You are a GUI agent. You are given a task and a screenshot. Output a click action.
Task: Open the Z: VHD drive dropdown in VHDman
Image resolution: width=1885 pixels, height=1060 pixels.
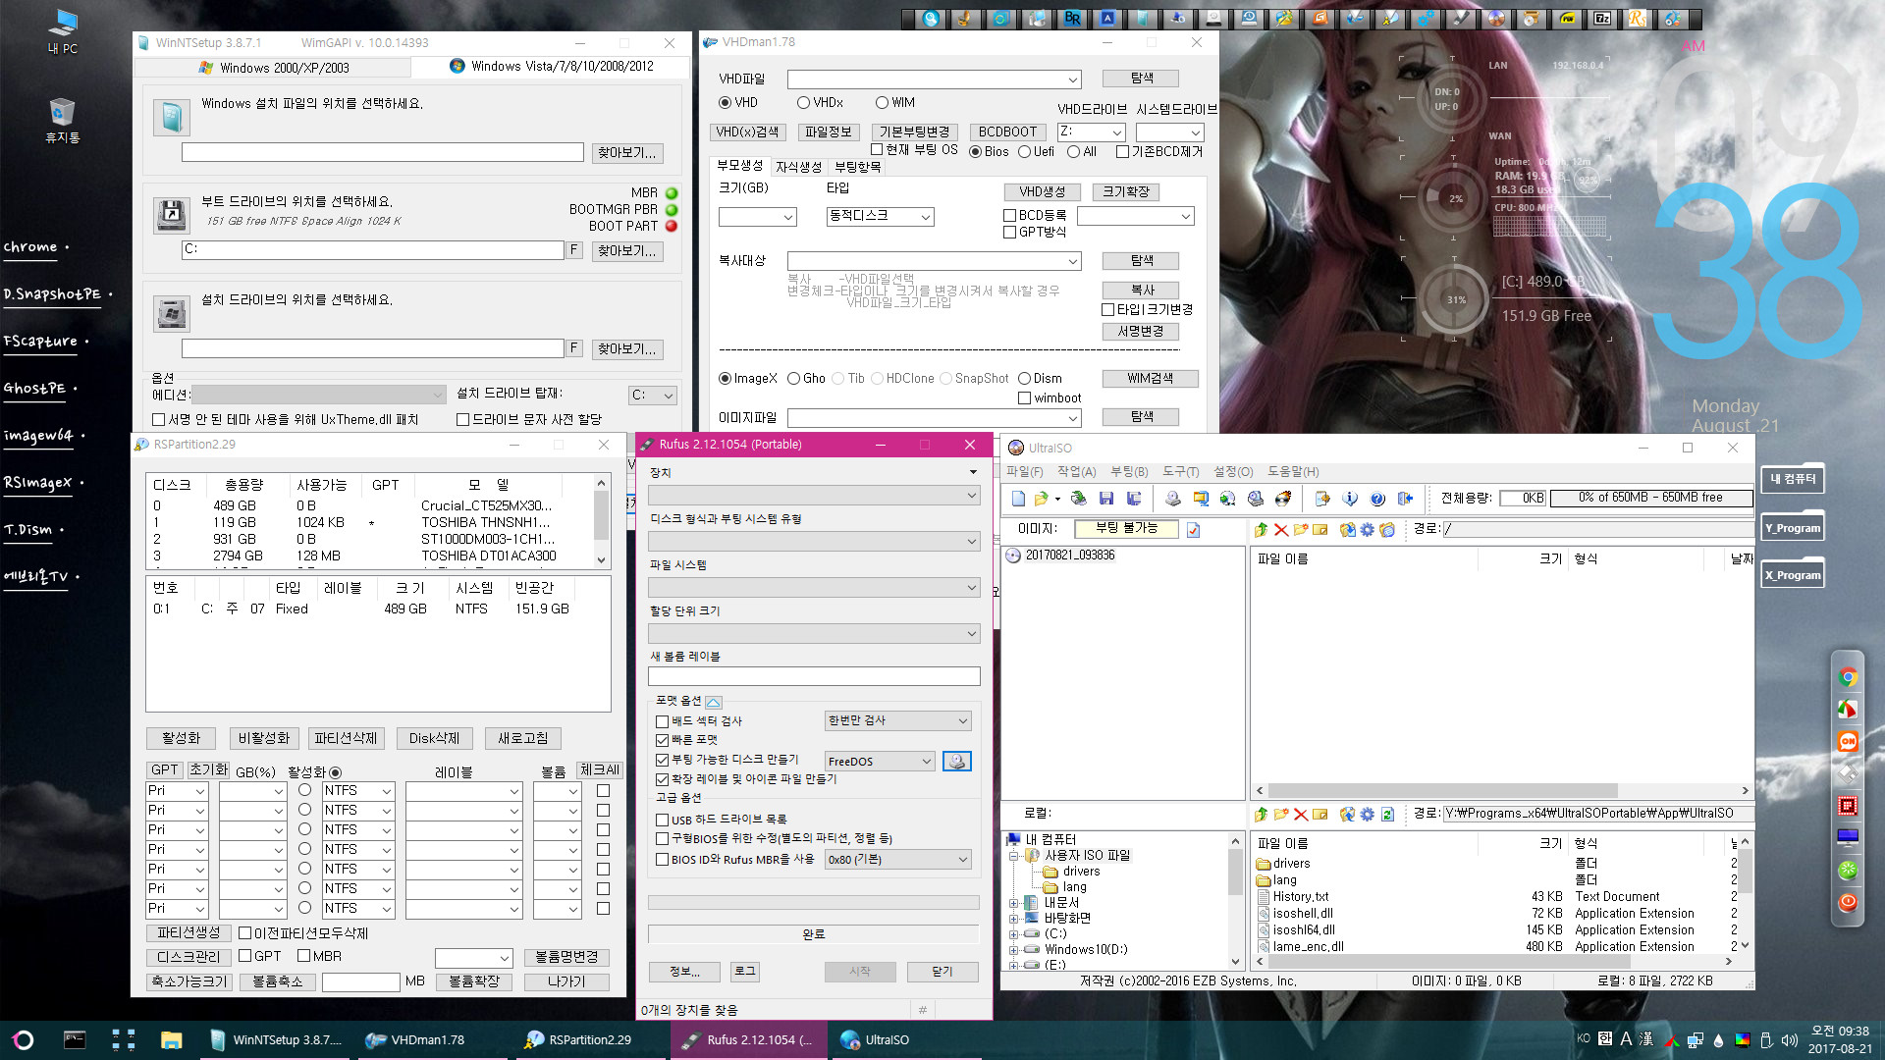click(x=1092, y=132)
